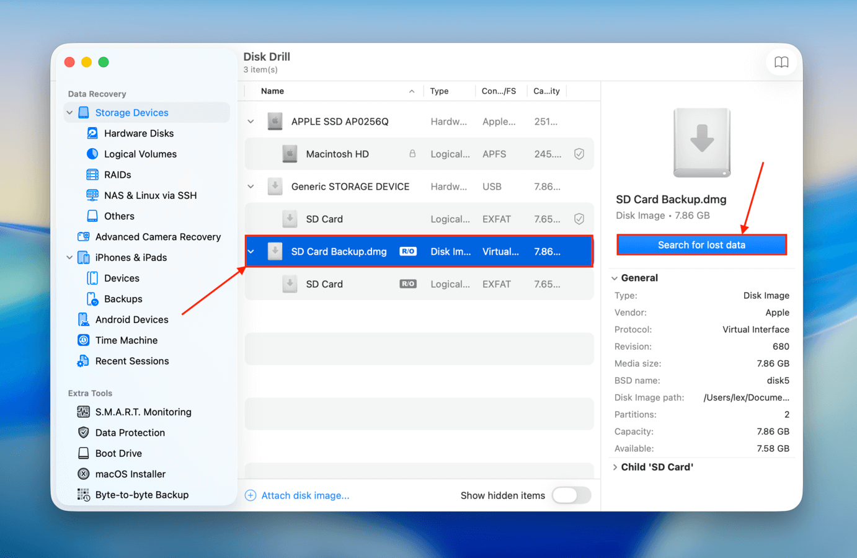Collapse the APPLE SSD AP0256Q row
This screenshot has height=558, width=857.
tap(251, 122)
